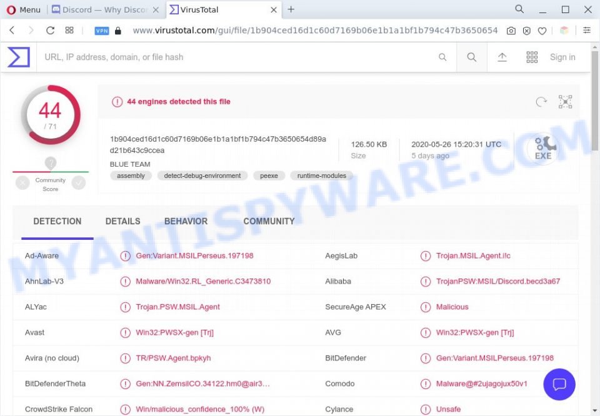Click the Cylance Unsafe result
Screen dimensions: 600x416
coord(448,410)
